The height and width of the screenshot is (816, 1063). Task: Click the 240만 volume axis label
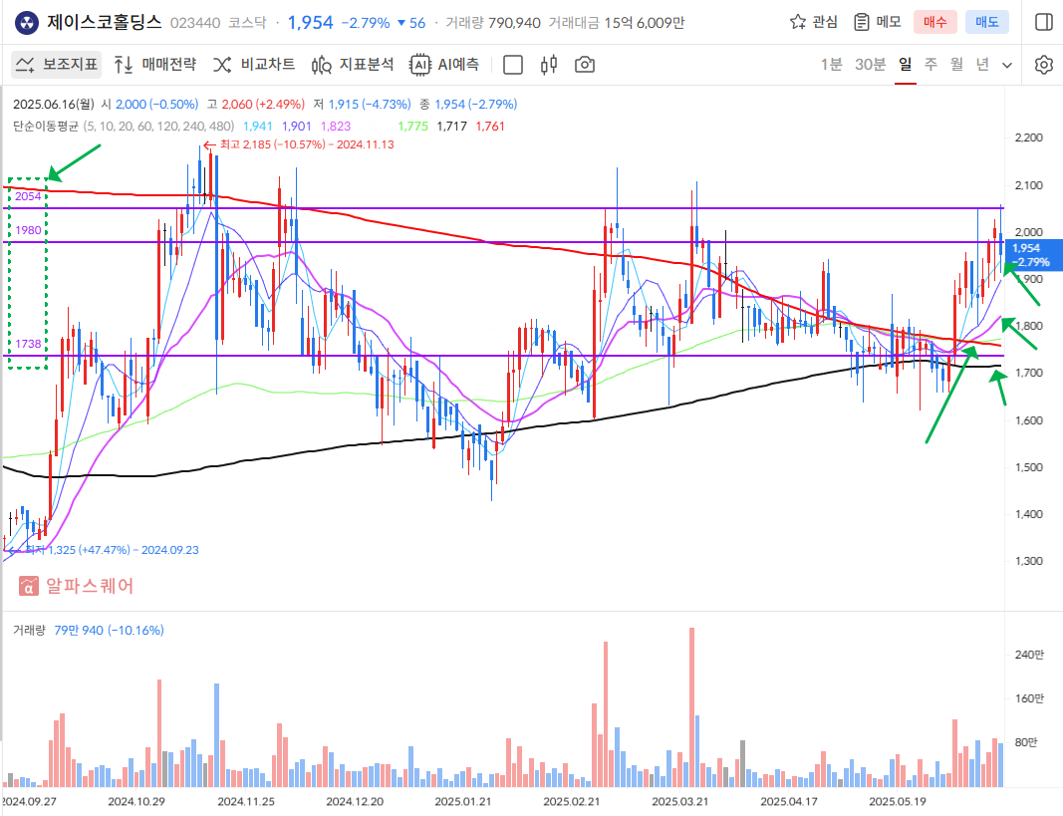coord(1029,655)
